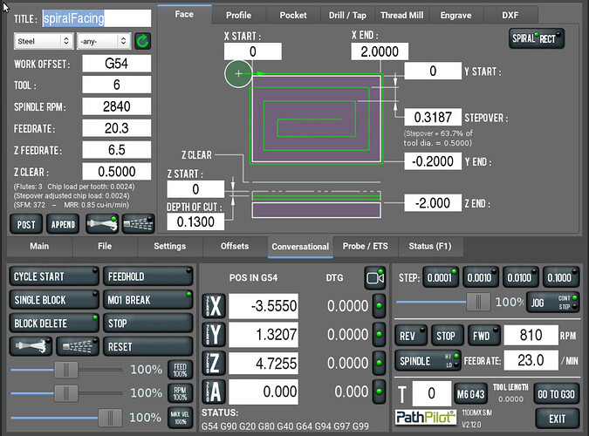
Task: Click FEEDHOLD
Action: coord(148,276)
